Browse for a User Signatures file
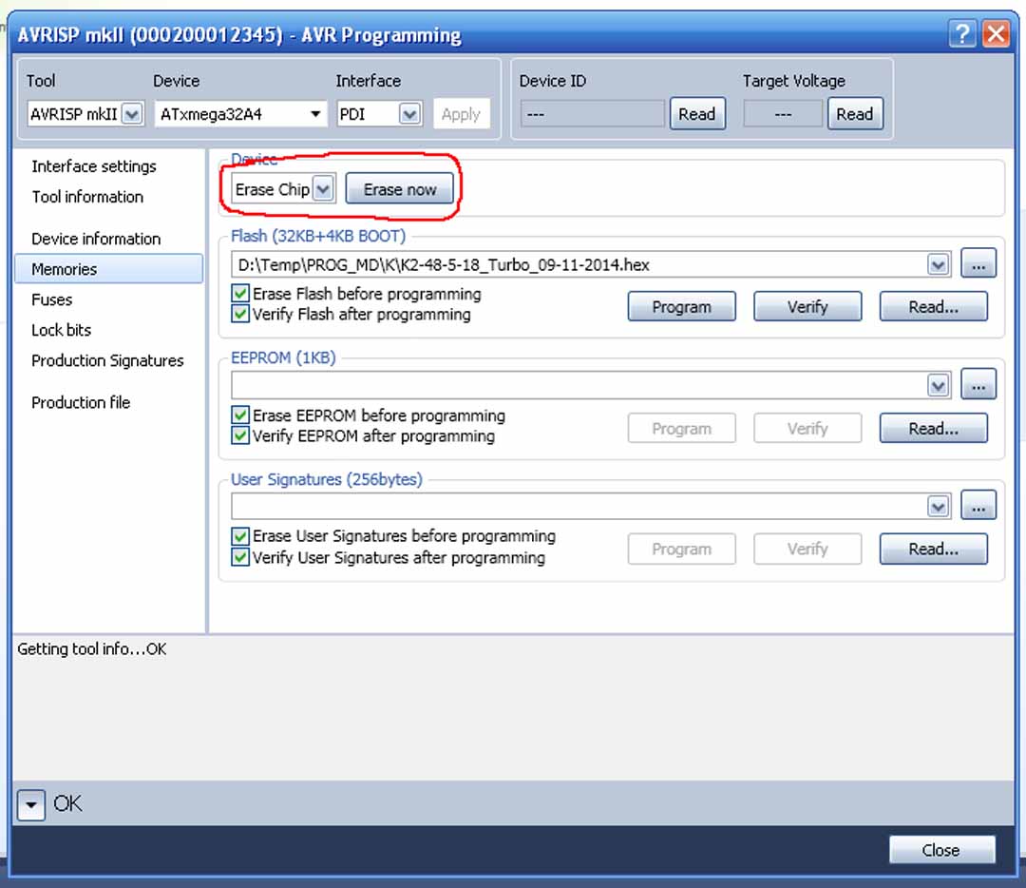This screenshot has height=888, width=1026. click(978, 505)
